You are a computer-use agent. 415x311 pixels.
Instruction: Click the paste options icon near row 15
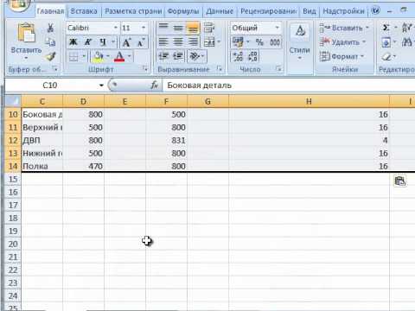pos(400,181)
